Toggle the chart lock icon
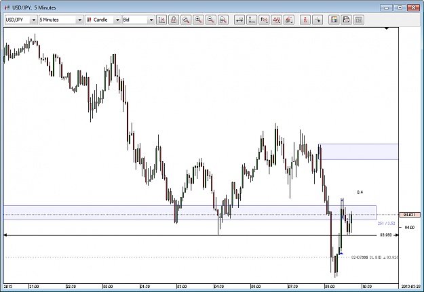Screen dimensions: 424x292 tap(174, 20)
